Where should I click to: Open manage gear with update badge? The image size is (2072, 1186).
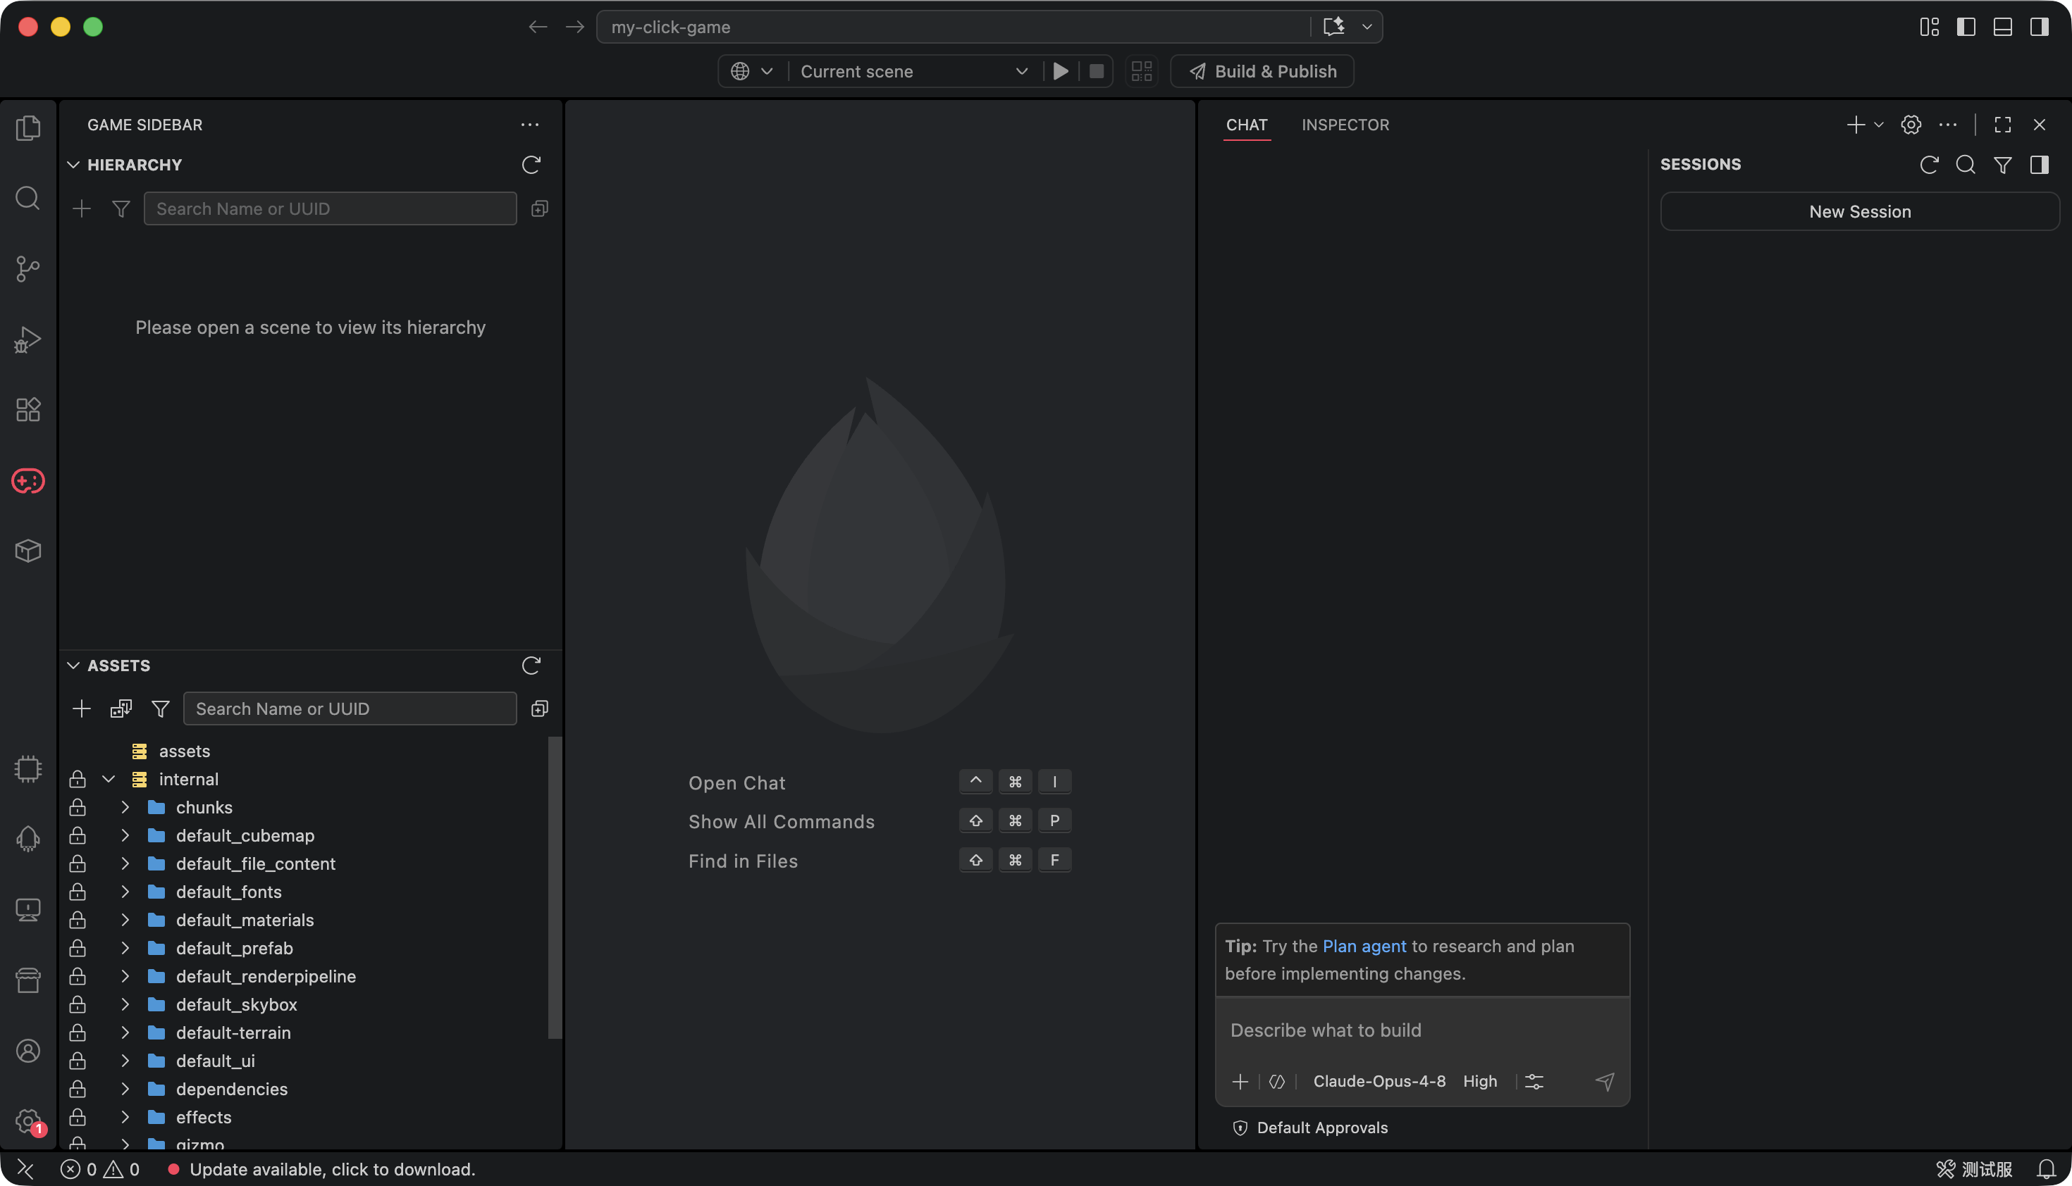(x=30, y=1122)
